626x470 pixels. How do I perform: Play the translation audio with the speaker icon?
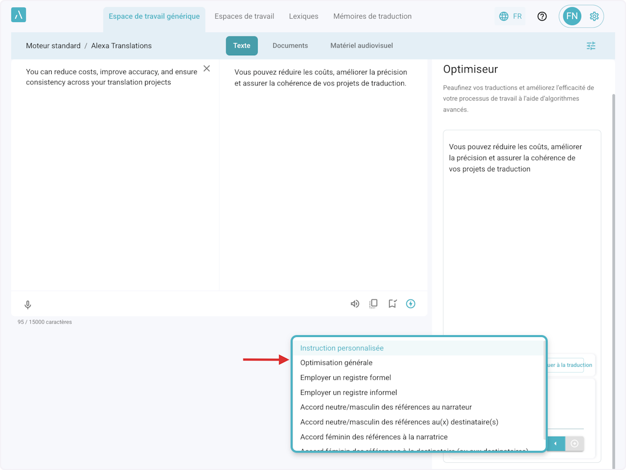click(x=355, y=304)
